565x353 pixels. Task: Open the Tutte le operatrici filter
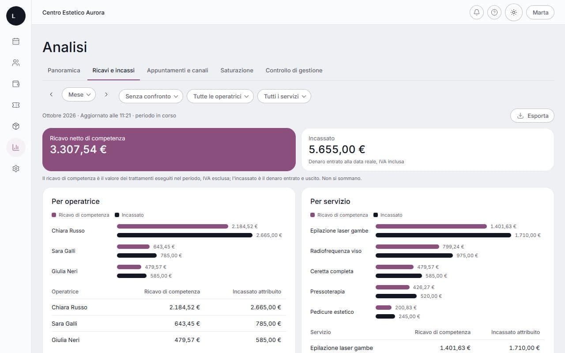coord(220,96)
